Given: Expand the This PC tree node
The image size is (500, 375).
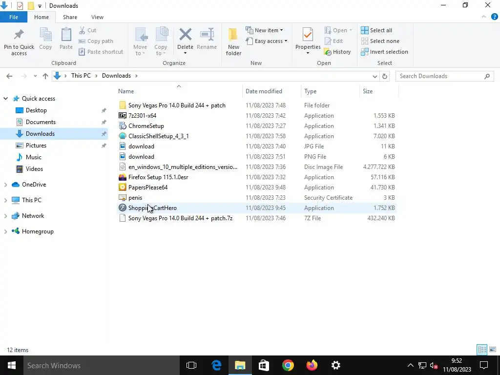Looking at the screenshot, I should point(5,200).
